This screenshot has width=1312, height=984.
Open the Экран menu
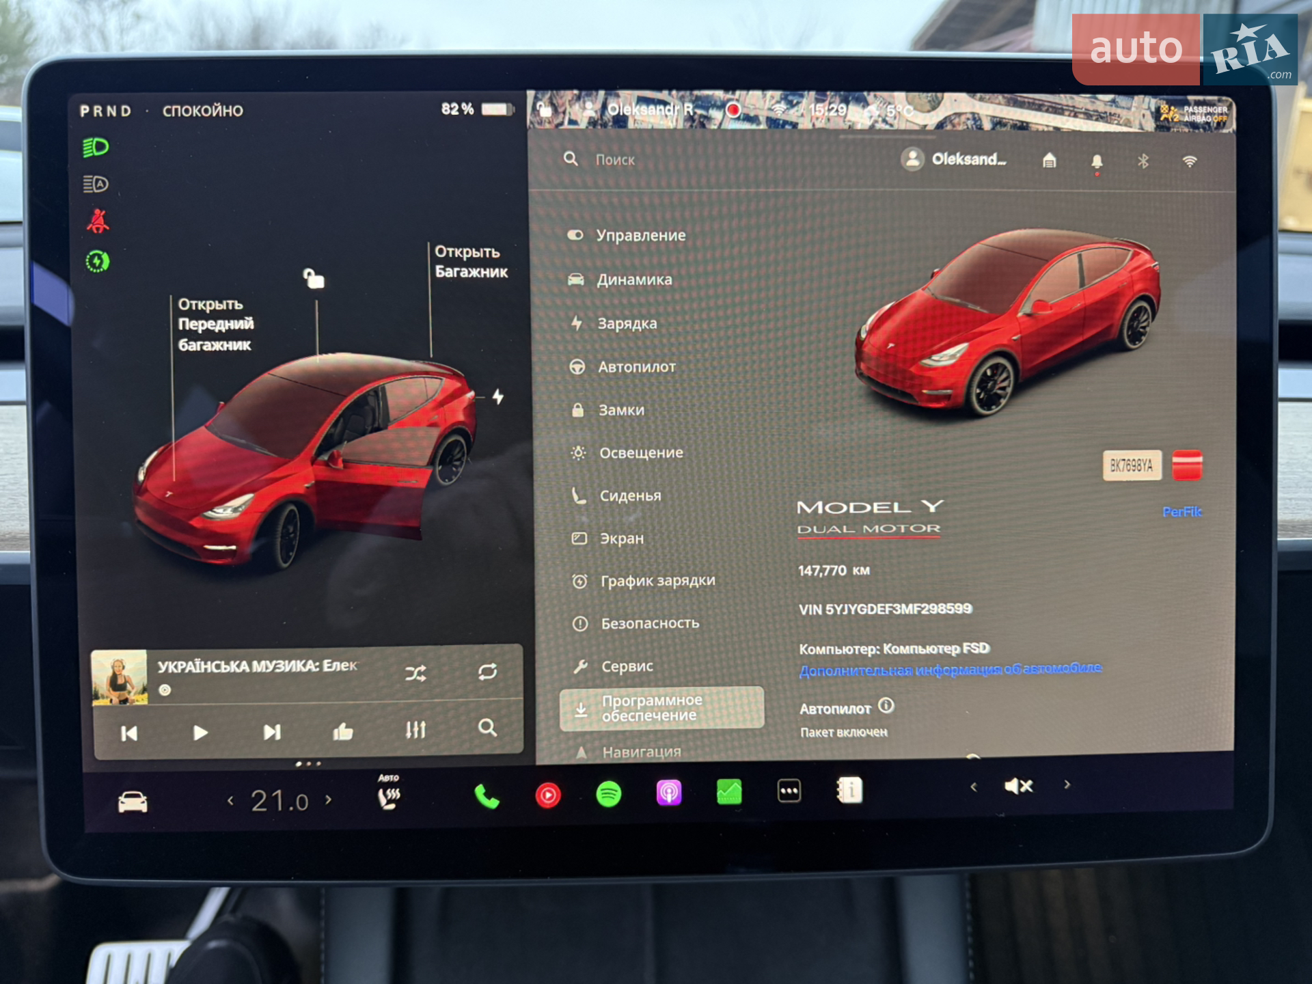coord(607,538)
